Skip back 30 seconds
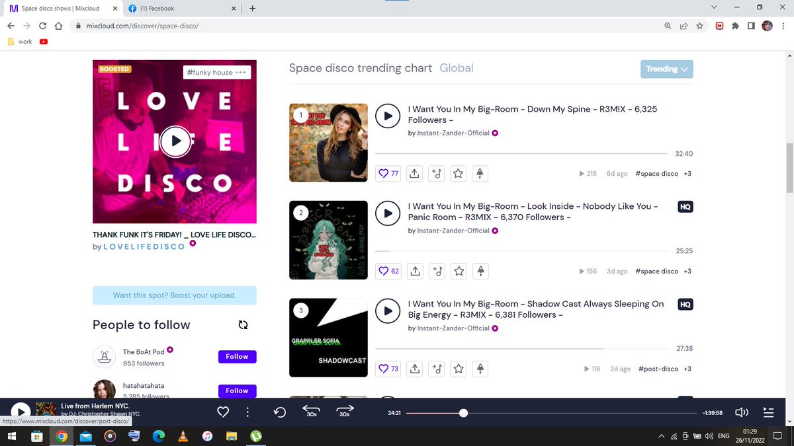This screenshot has height=446, width=794. tap(312, 412)
